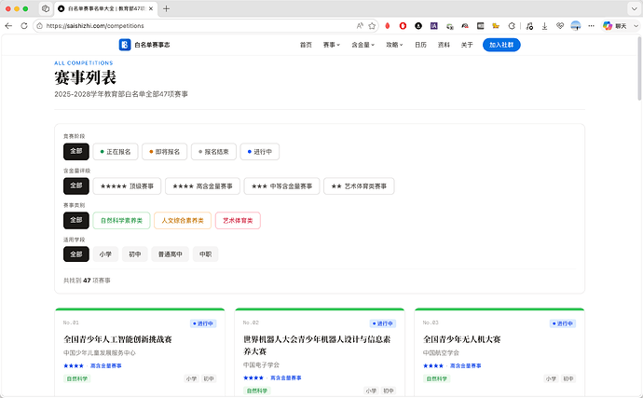Go back with the browser back arrow

8,26
